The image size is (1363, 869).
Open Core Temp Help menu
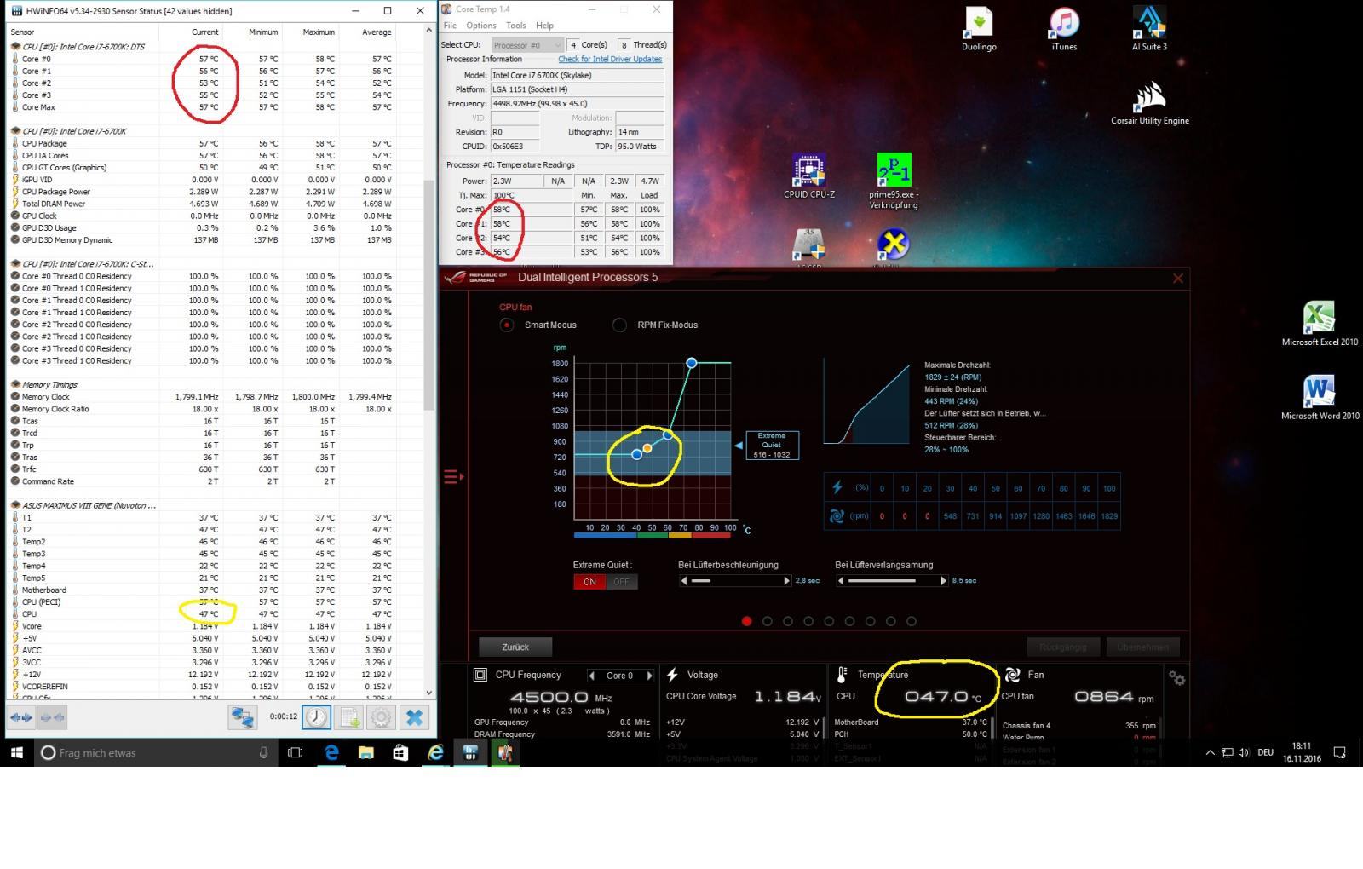545,26
